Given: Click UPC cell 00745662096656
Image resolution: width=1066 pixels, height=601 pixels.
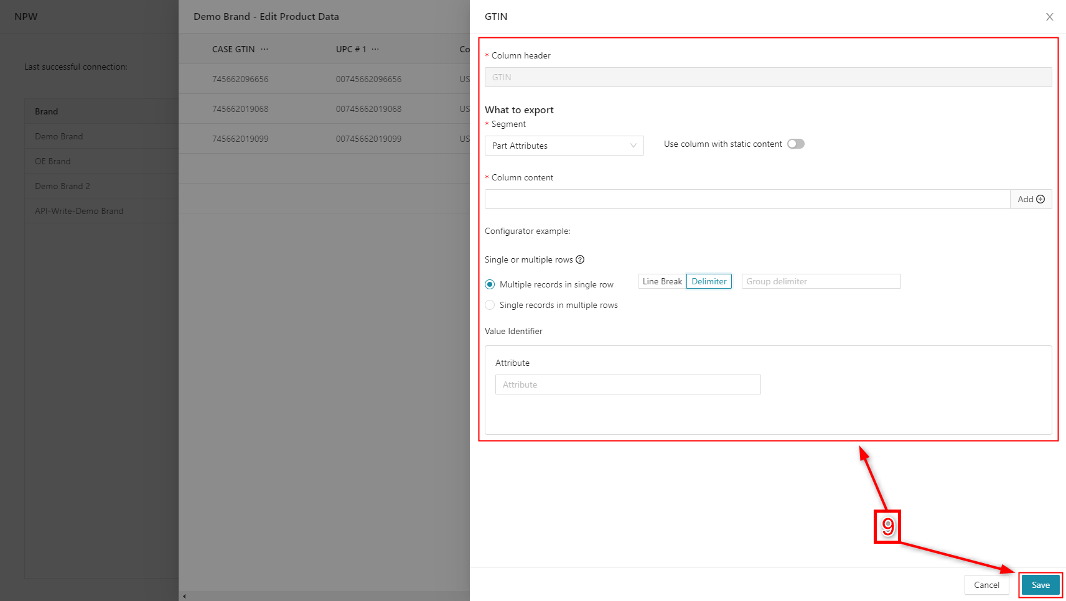Looking at the screenshot, I should tap(368, 79).
